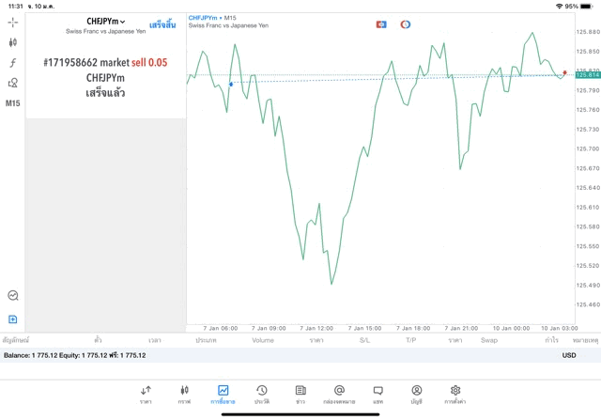Tap the red-blue swap icon above chart
601x420 pixels.
tap(381, 24)
